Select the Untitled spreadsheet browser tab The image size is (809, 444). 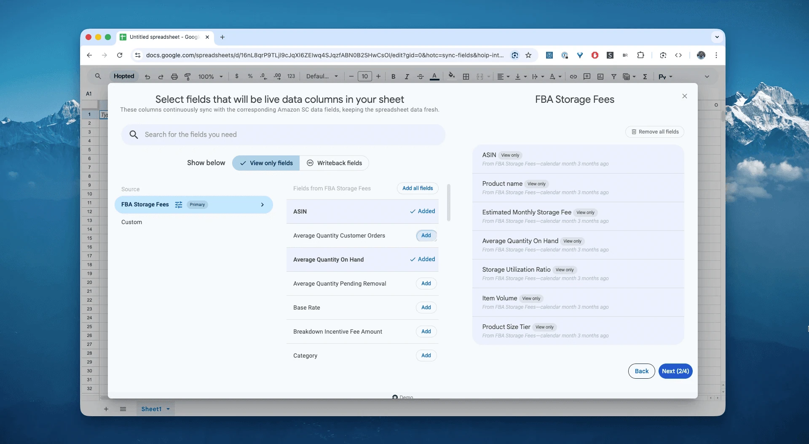pyautogui.click(x=164, y=37)
